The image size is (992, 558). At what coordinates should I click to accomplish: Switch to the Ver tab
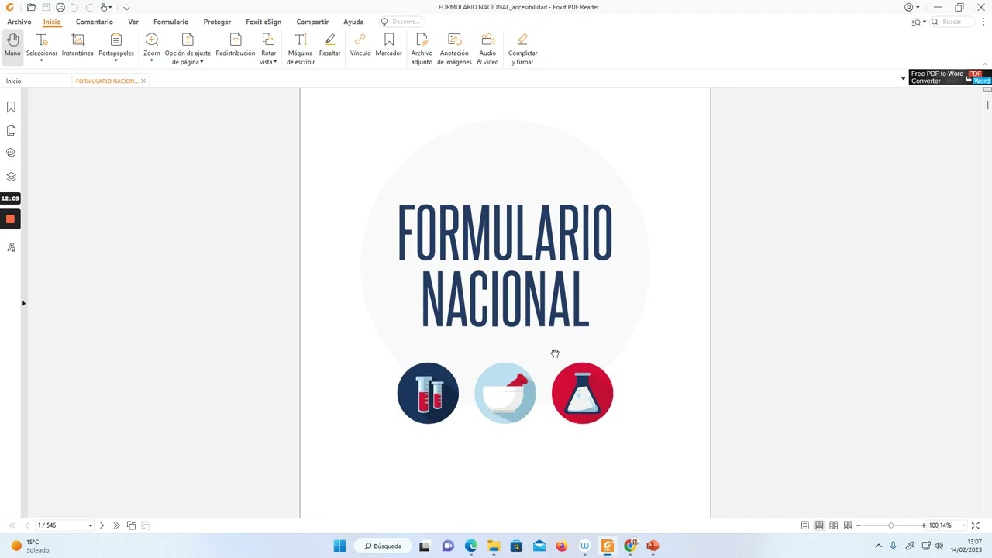(x=133, y=22)
